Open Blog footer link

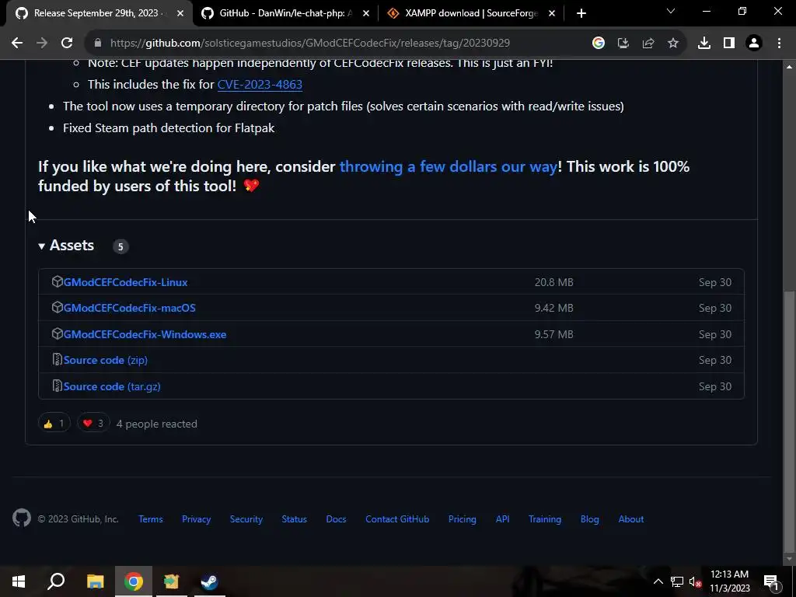[x=589, y=519]
